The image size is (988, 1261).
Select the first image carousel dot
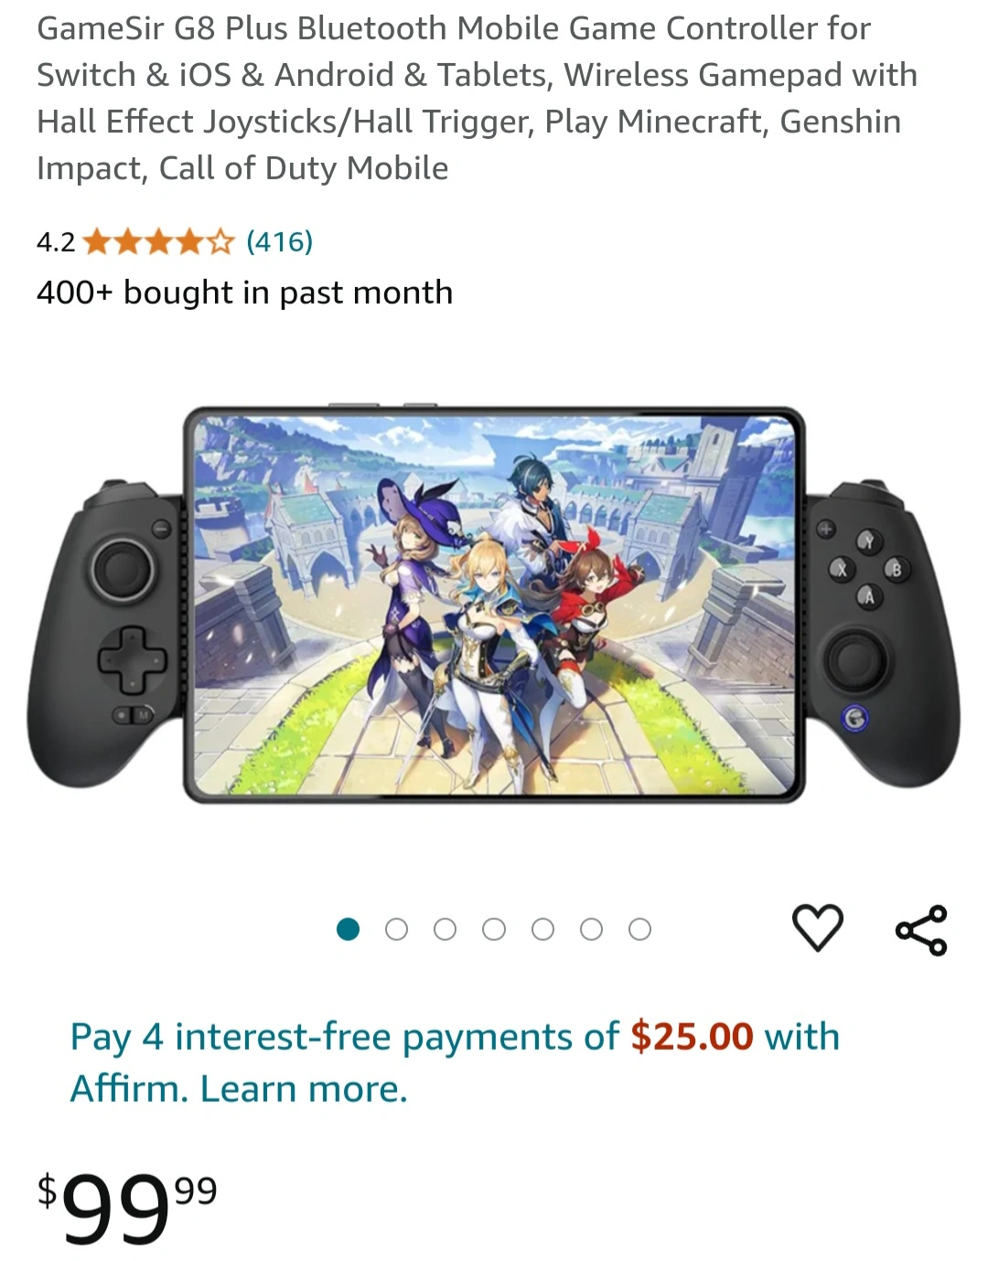348,930
